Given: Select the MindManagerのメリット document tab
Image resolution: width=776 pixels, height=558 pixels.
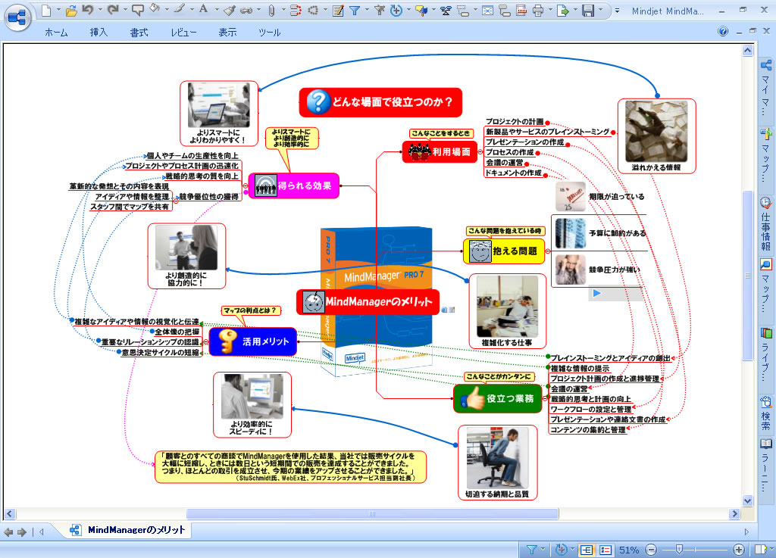Looking at the screenshot, I should (x=129, y=530).
